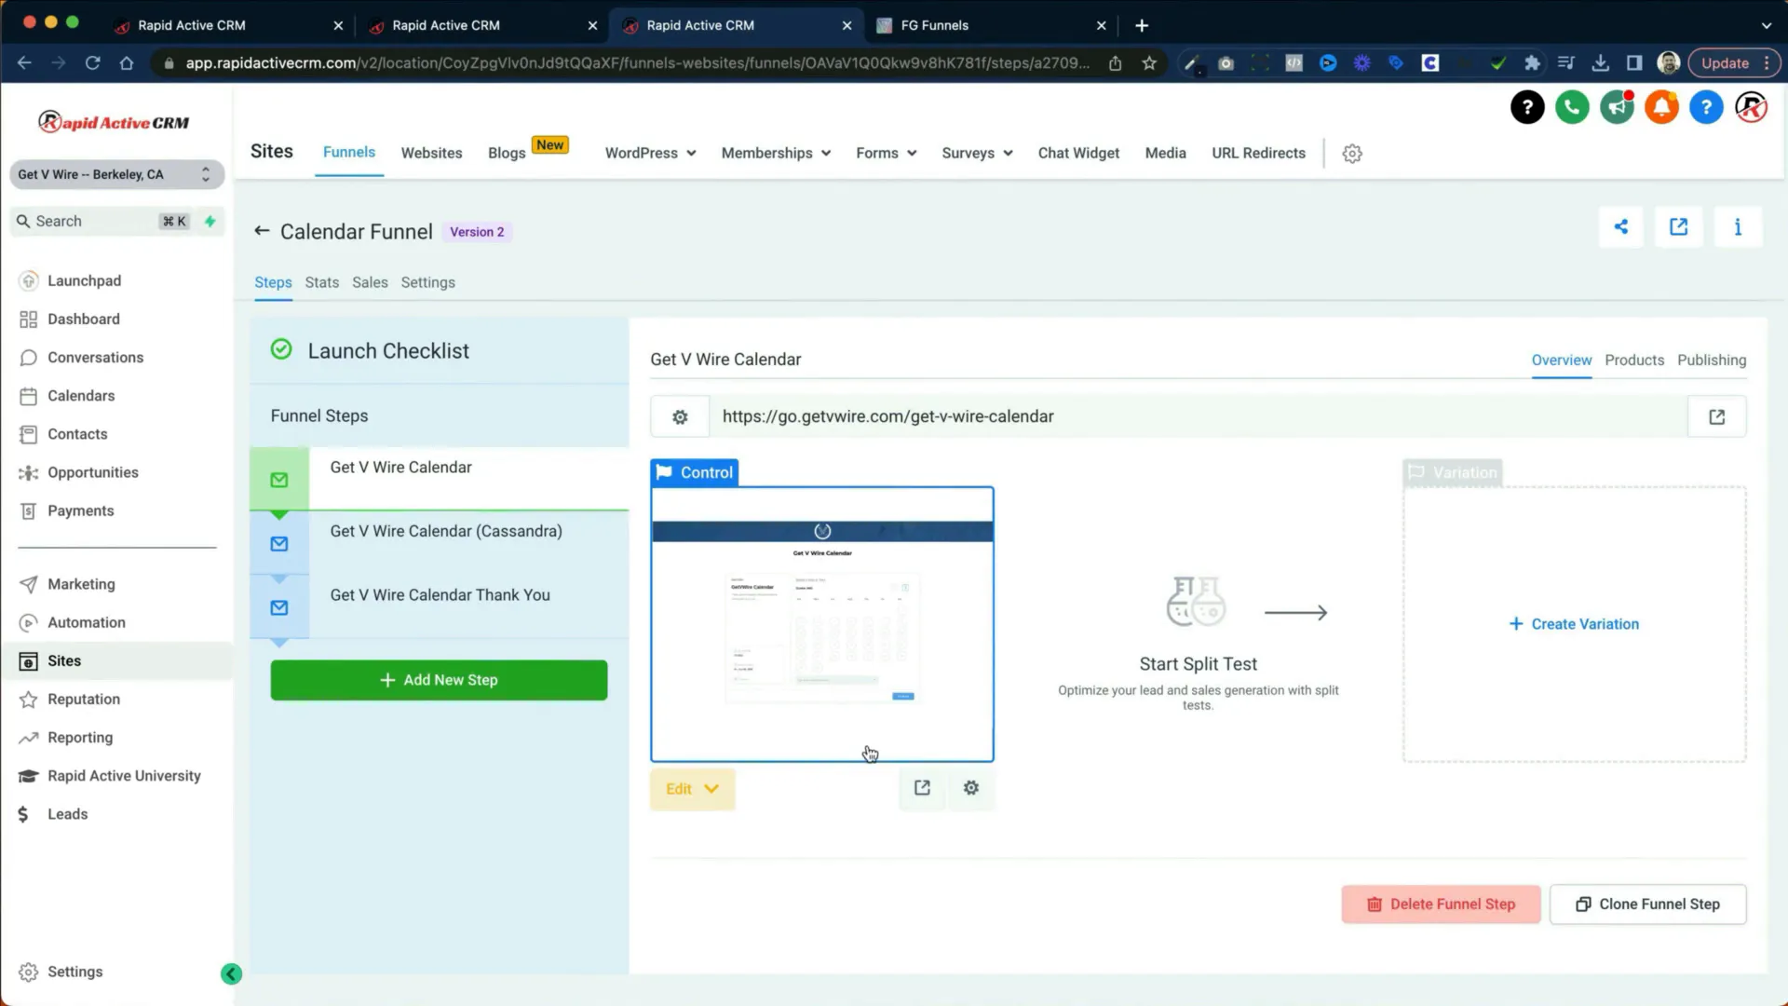Expand the WordPress dropdown menu
The height and width of the screenshot is (1006, 1788).
[650, 153]
